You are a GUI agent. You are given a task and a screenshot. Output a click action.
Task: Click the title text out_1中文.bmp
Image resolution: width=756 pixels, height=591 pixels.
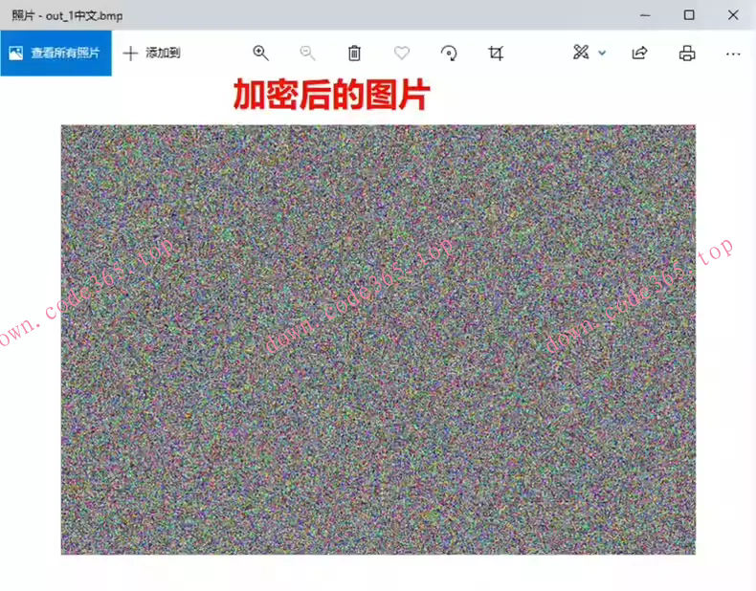click(x=84, y=16)
